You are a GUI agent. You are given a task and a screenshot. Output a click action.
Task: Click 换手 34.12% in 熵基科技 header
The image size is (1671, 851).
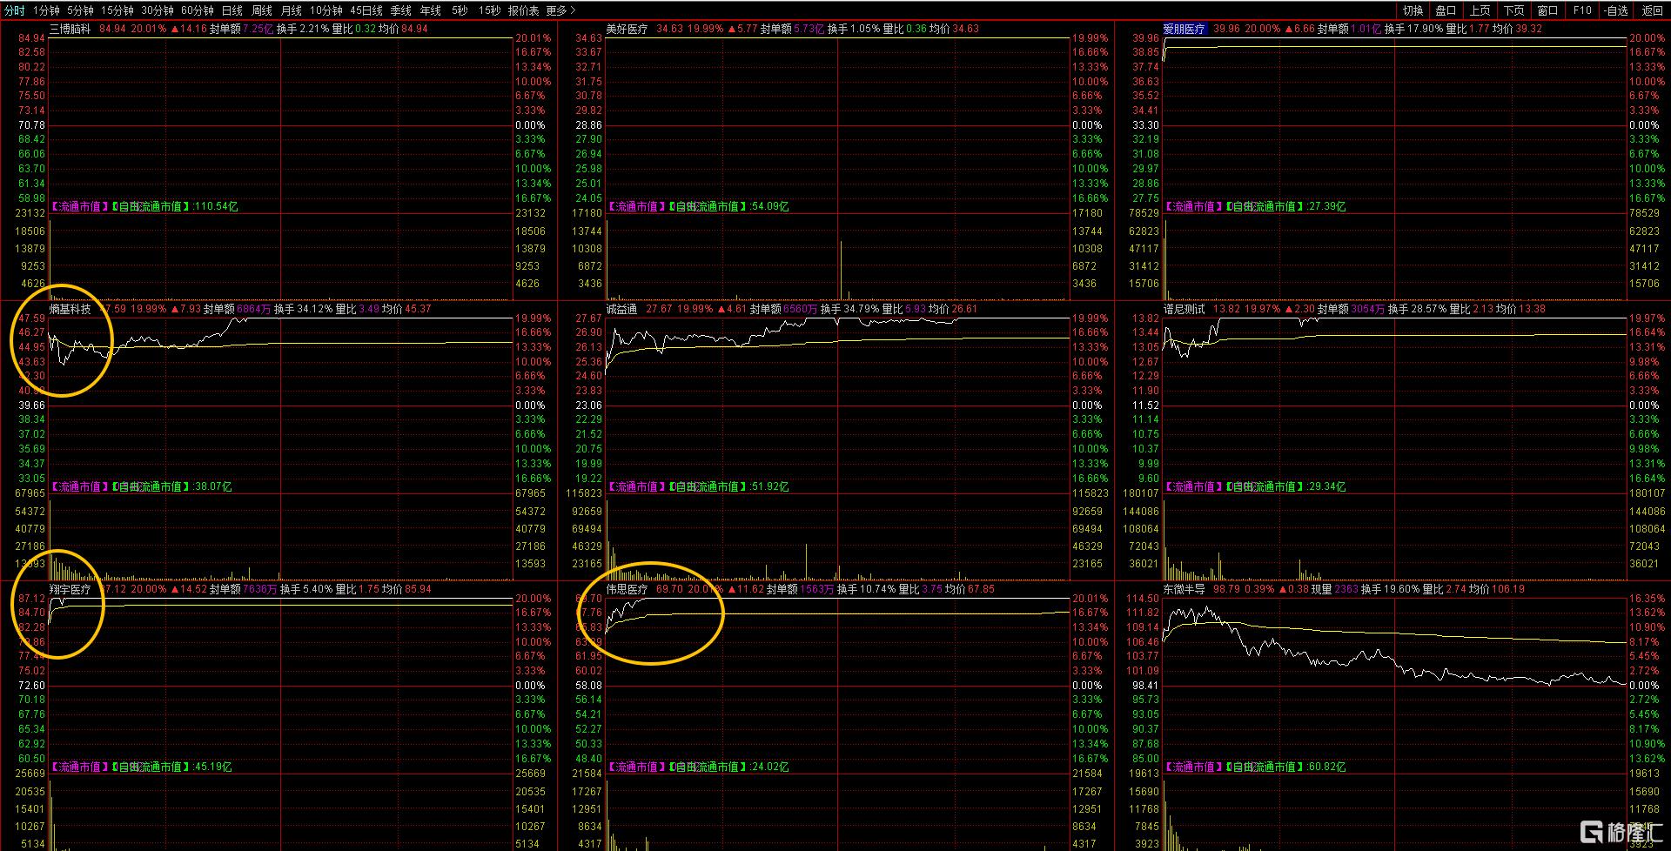click(x=302, y=309)
